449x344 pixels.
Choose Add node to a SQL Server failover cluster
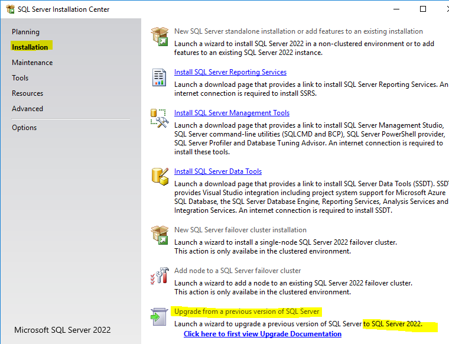point(237,271)
